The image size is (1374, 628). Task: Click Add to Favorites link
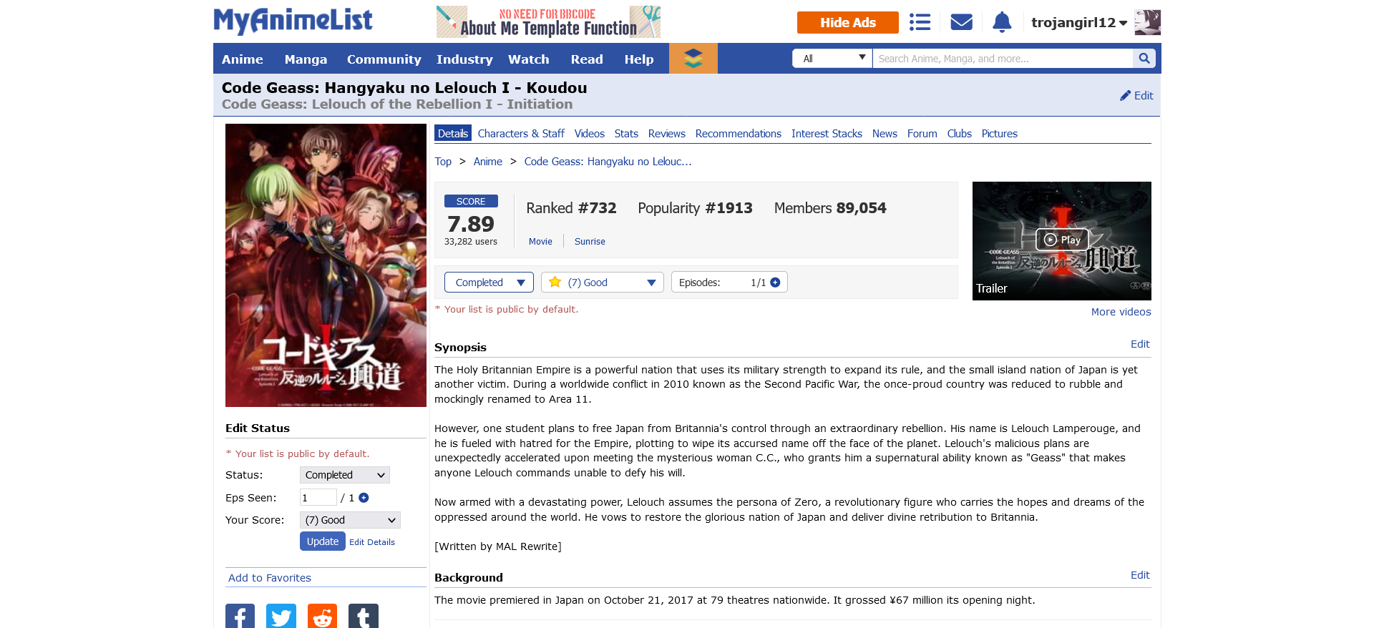tap(270, 578)
